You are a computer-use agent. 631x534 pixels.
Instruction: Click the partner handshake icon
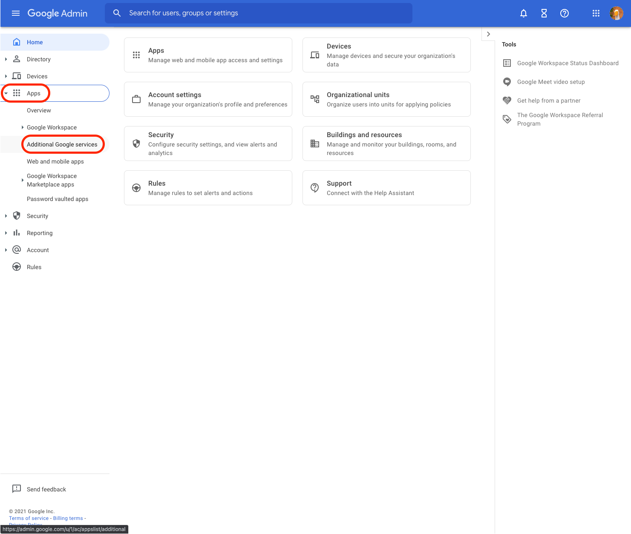(507, 100)
